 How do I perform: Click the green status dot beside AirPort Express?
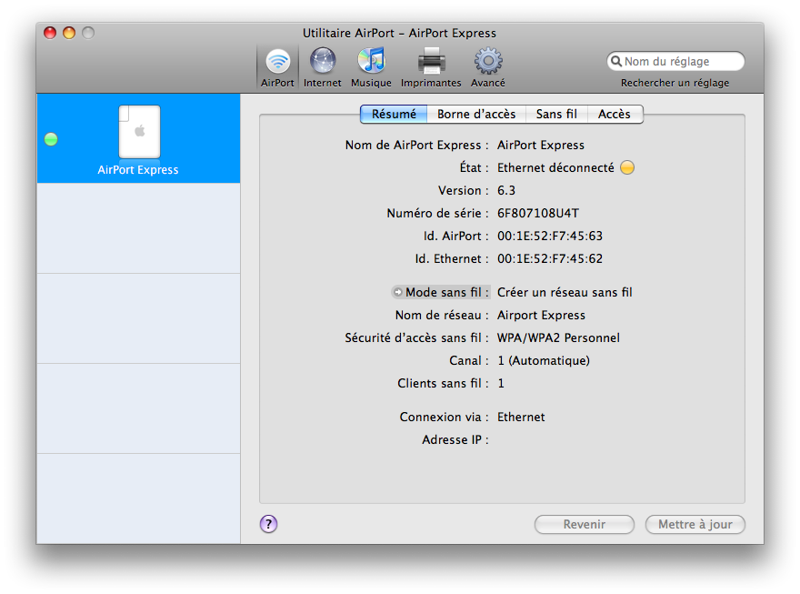51,139
